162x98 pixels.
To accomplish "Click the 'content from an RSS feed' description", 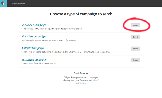I will click(39, 64).
